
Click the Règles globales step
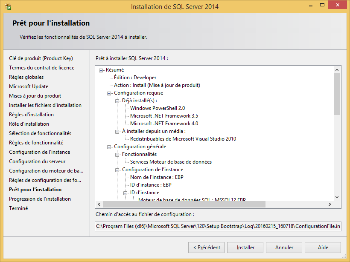click(26, 77)
